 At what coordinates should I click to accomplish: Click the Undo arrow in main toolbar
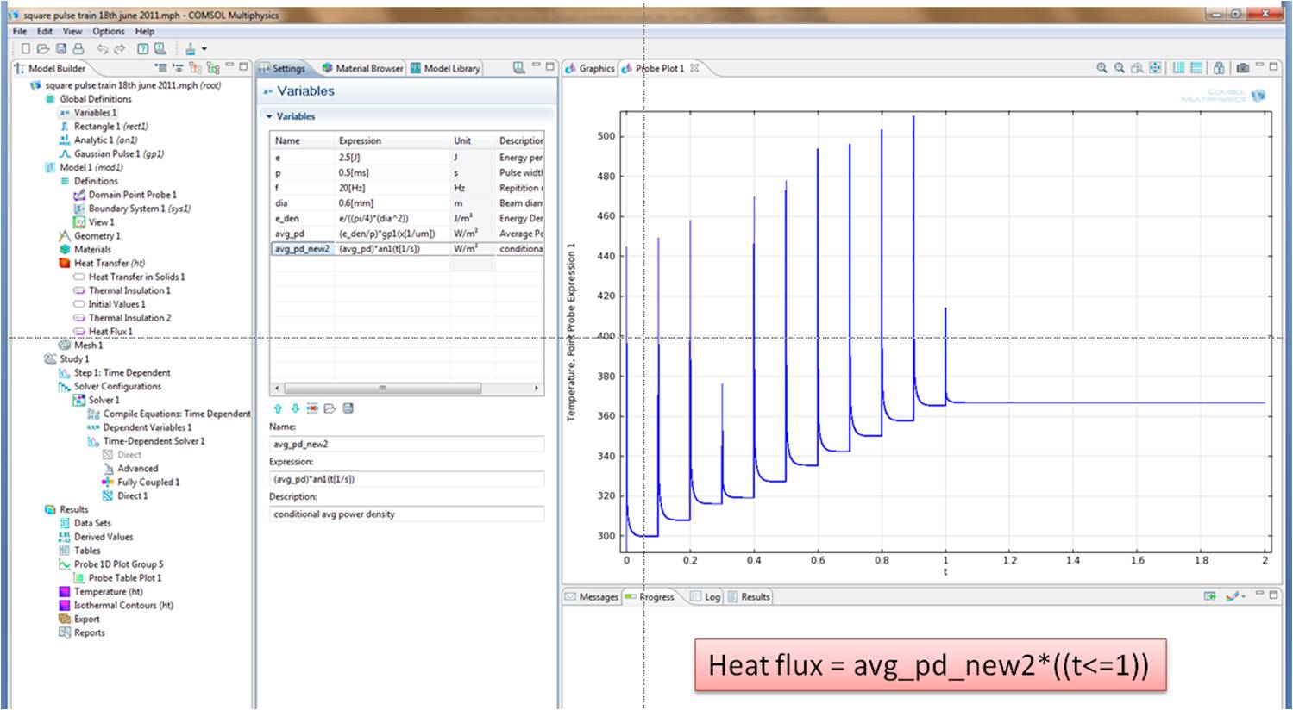pyautogui.click(x=103, y=49)
